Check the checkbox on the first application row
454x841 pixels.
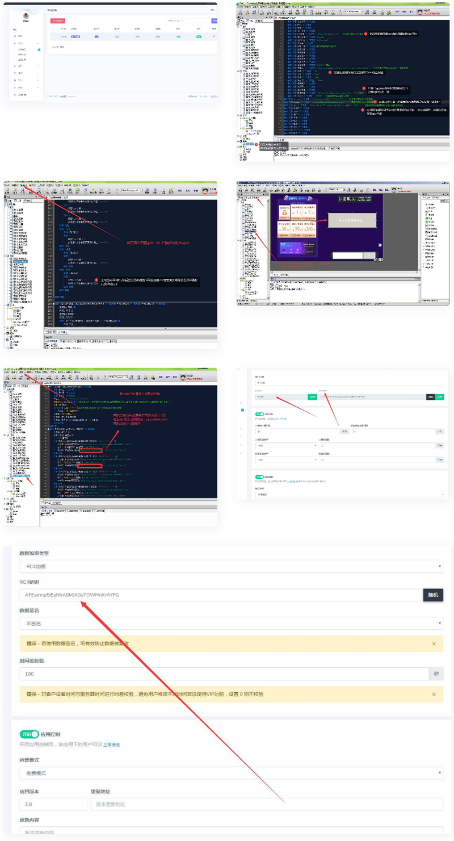click(54, 36)
